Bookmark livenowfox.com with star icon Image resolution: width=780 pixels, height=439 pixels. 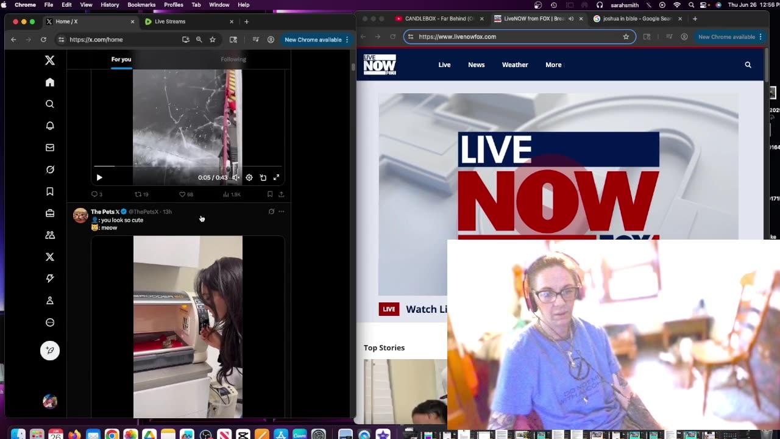[626, 37]
